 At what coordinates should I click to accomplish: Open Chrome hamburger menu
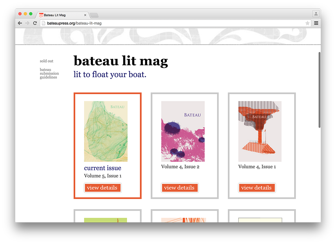[316, 23]
